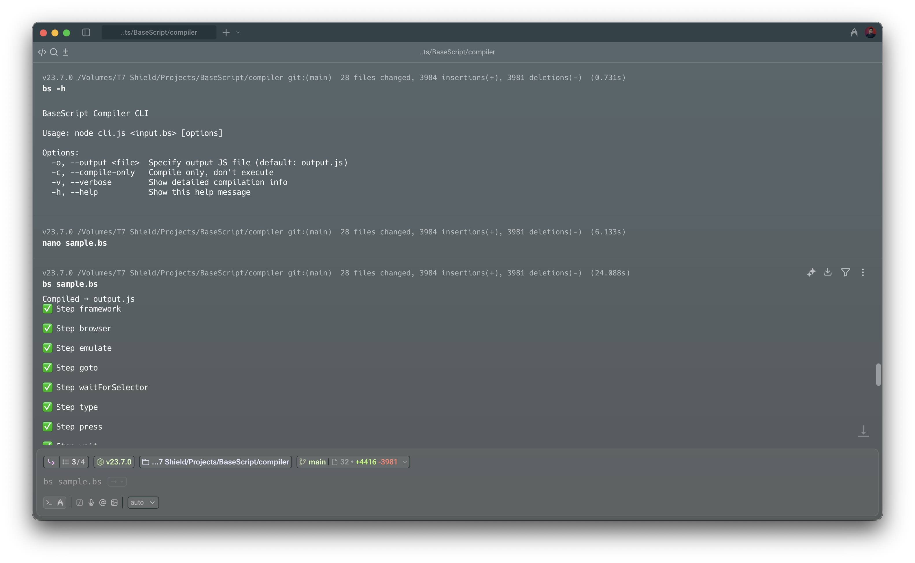Save block output with download icon
Image resolution: width=915 pixels, height=563 pixels.
click(x=827, y=272)
